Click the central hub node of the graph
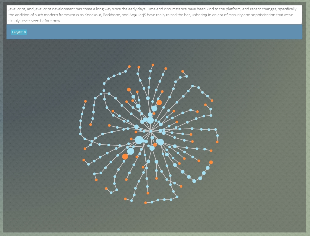This screenshot has height=236, width=310. 151,131
